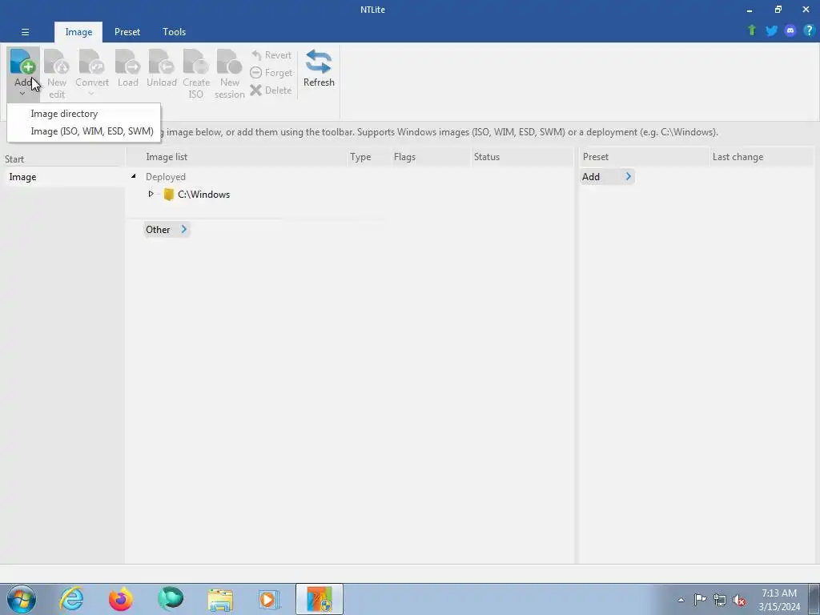Click the taskbar clock showing 7:13 AM
The width and height of the screenshot is (820, 615).
pos(779,599)
